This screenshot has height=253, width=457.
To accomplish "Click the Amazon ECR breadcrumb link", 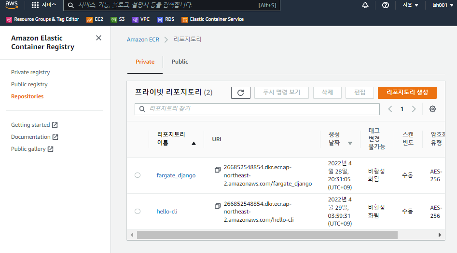I will [143, 40].
